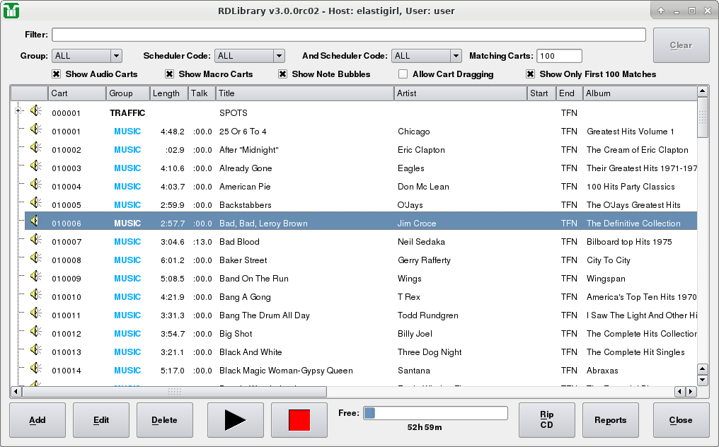The height and width of the screenshot is (447, 719).
Task: Sort list by the Title column header
Action: [x=304, y=93]
